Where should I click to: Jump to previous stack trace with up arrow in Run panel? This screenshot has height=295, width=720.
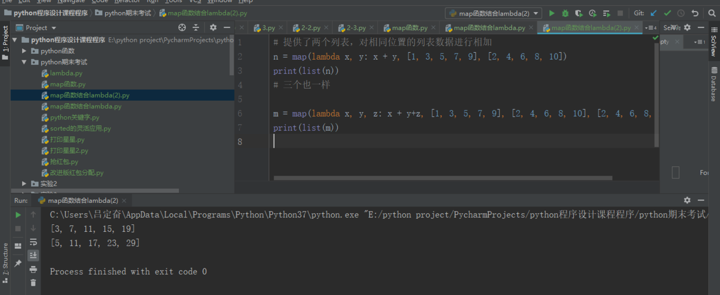pos(33,214)
